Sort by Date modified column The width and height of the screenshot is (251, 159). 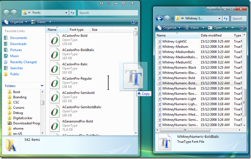(215, 36)
